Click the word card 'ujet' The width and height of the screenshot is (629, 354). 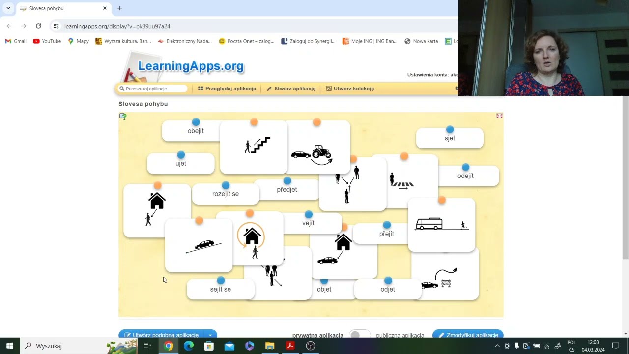point(181,163)
